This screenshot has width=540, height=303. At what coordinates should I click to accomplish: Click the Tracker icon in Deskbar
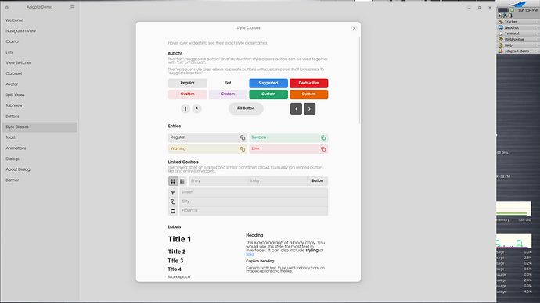tap(501, 22)
